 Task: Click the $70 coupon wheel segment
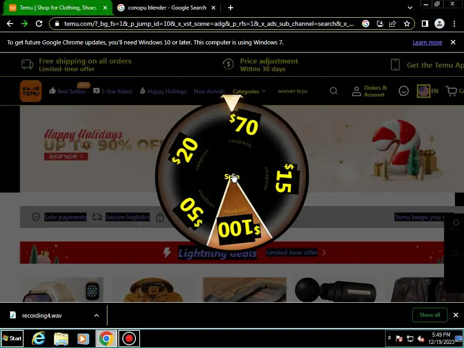244,125
